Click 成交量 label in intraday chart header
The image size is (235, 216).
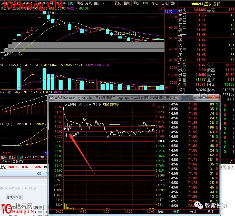[x=114, y=104]
